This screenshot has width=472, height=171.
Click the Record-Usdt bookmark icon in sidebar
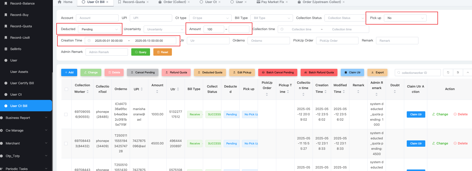coord(6,38)
